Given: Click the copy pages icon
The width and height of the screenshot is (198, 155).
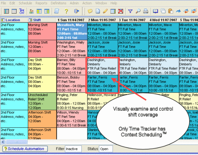Looking at the screenshot, I should tap(163, 11).
